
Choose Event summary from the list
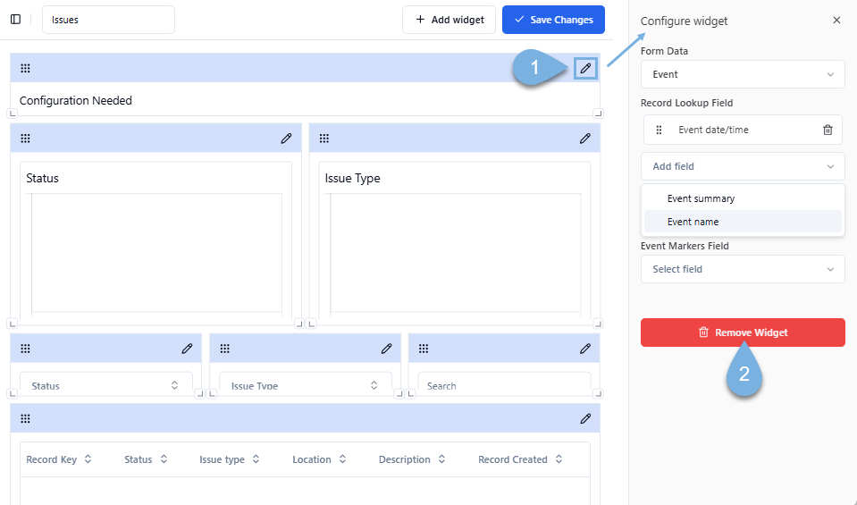click(x=701, y=198)
